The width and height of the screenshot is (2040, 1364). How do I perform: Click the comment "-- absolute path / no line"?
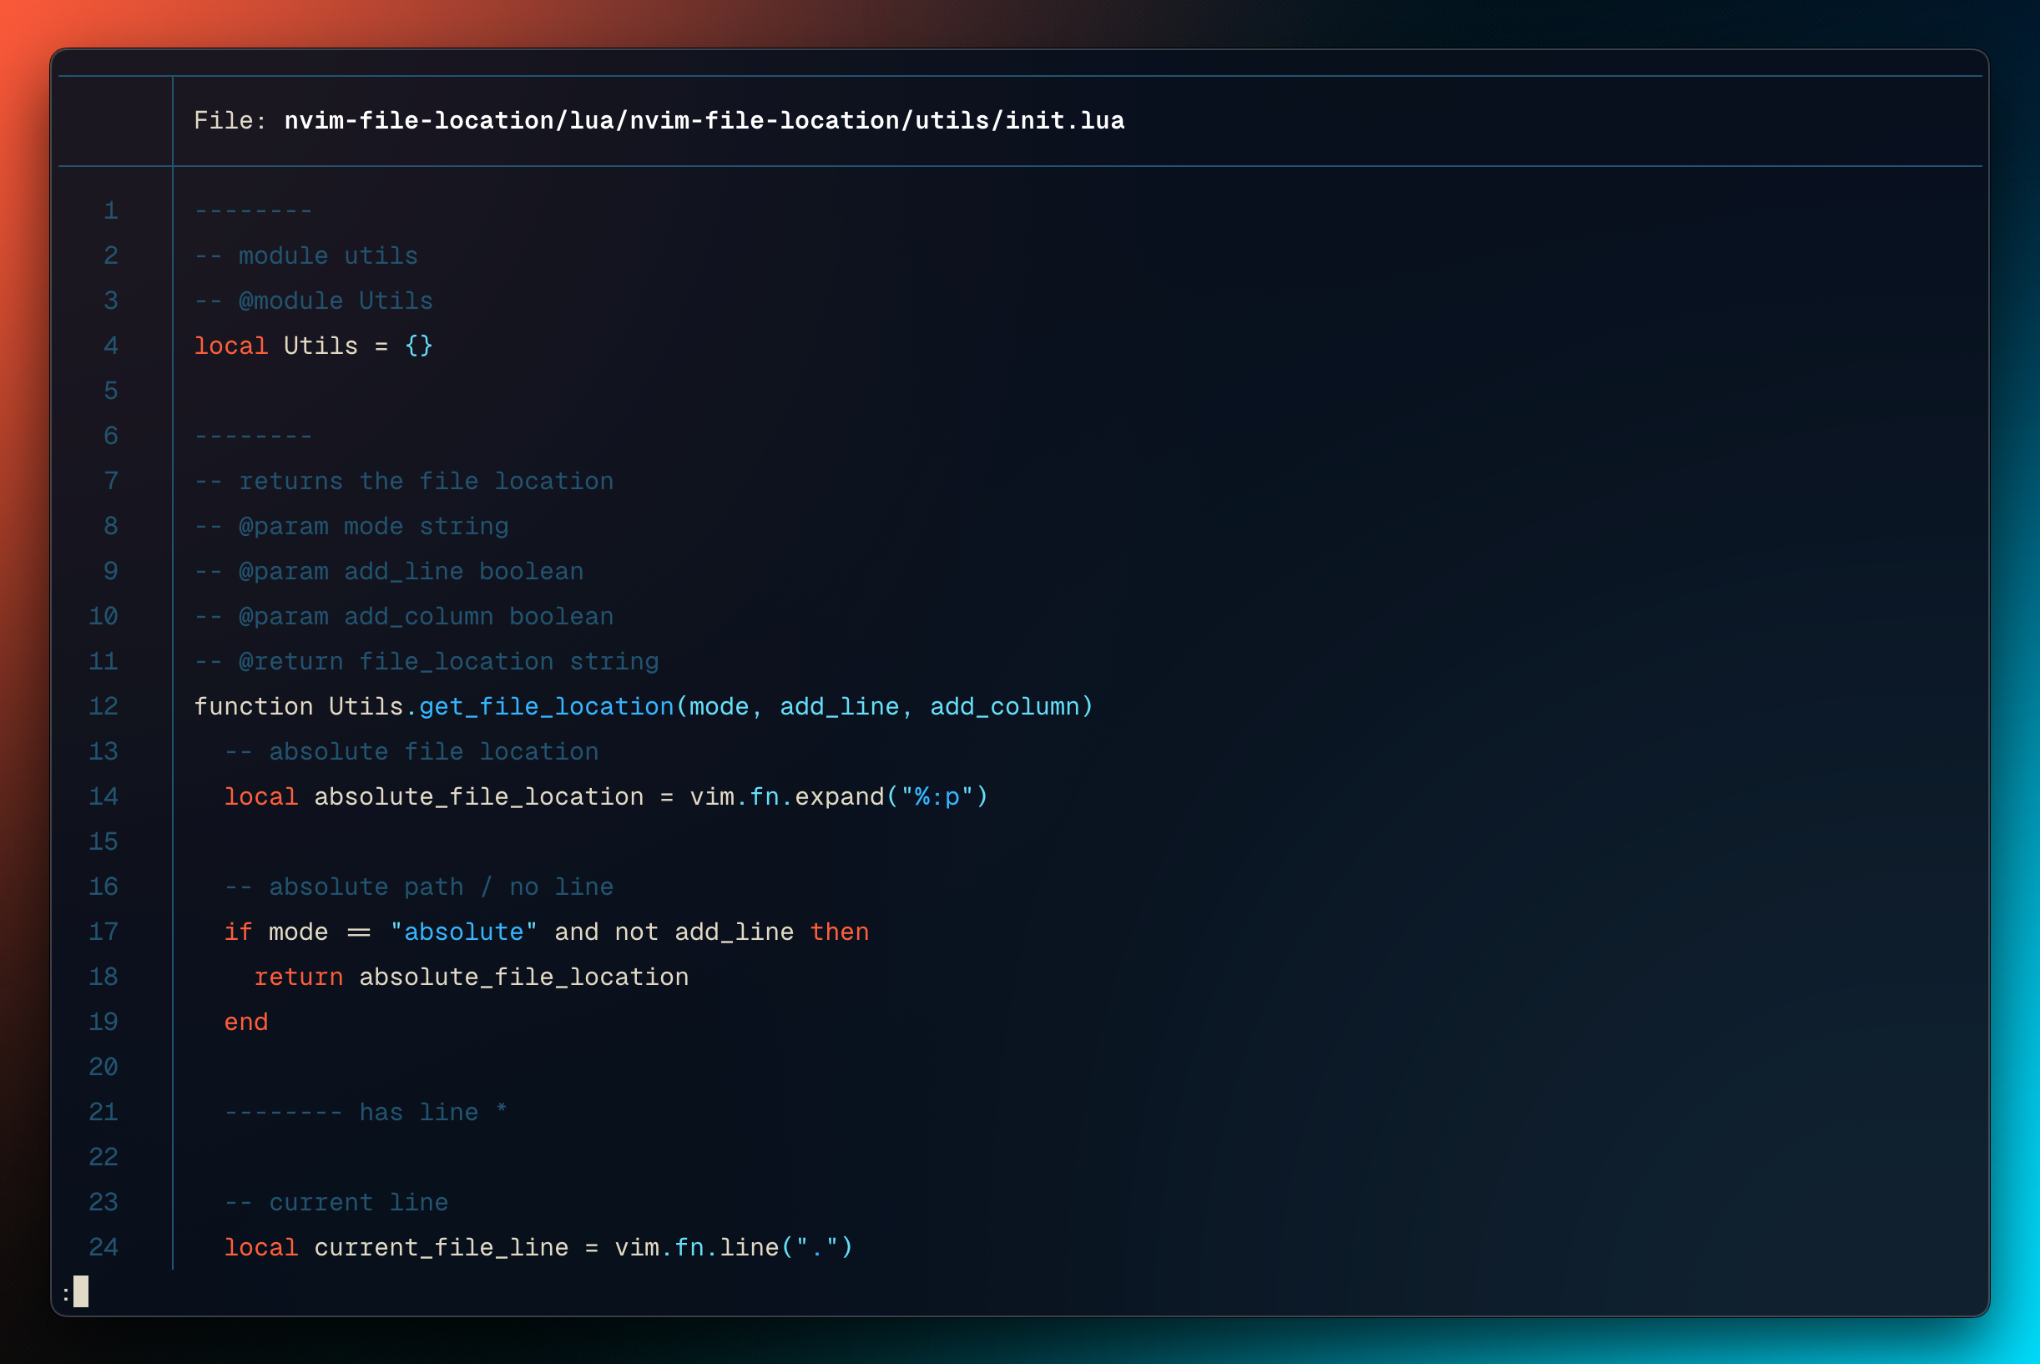tap(419, 887)
